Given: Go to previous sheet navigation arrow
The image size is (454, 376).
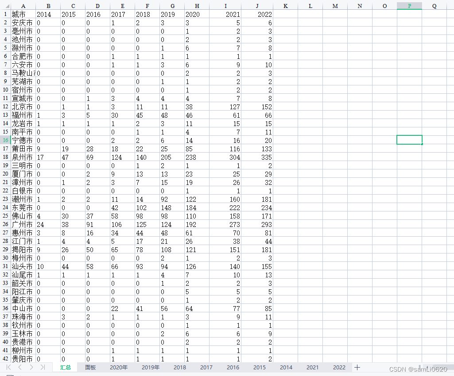Looking at the screenshot, I should [20, 367].
